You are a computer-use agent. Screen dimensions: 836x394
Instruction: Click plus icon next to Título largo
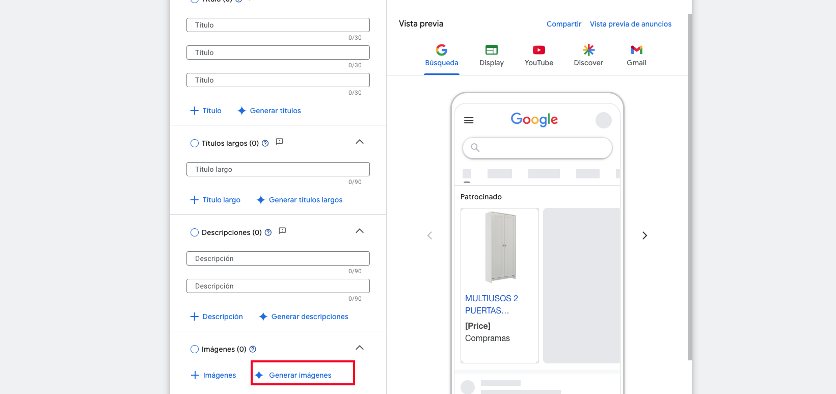click(x=195, y=200)
